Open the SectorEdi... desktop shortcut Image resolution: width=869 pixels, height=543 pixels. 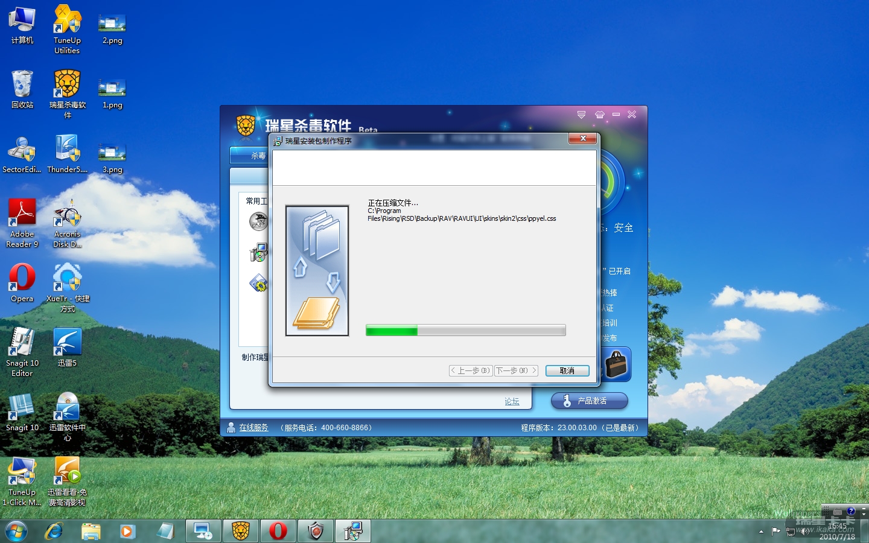point(22,154)
